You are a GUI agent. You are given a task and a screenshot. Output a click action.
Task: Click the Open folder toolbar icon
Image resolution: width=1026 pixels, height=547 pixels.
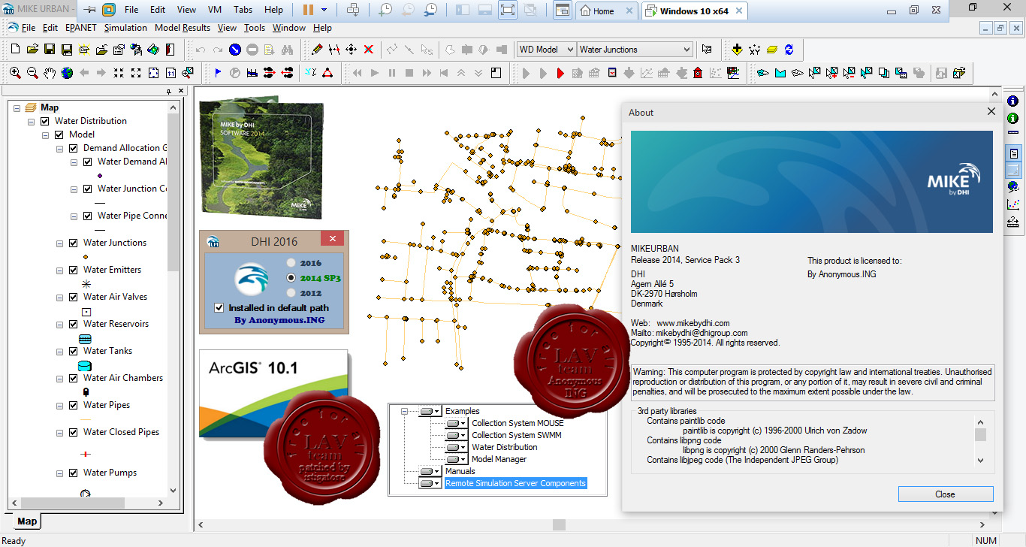click(x=32, y=50)
